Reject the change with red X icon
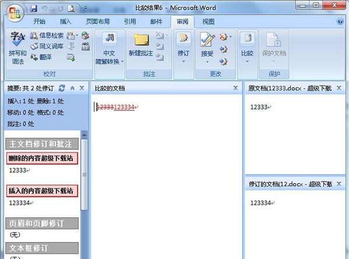Viewport: 349px width, 259px height. (223, 37)
